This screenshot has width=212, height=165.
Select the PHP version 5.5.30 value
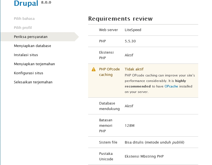(130, 41)
